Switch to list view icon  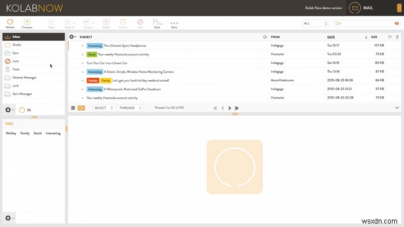pyautogui.click(x=73, y=108)
